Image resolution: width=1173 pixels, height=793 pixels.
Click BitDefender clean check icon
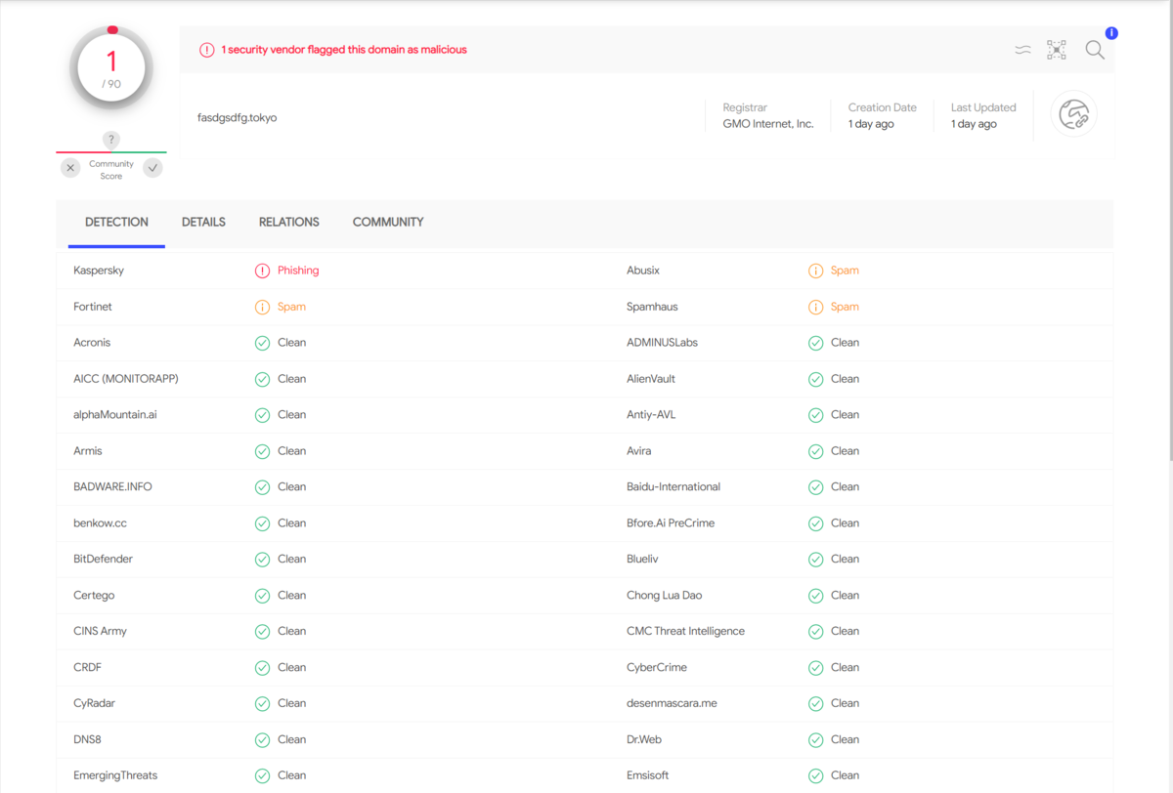click(x=262, y=560)
